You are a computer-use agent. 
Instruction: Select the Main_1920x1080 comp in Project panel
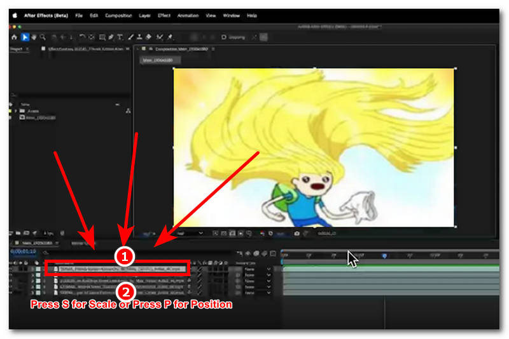(40, 117)
